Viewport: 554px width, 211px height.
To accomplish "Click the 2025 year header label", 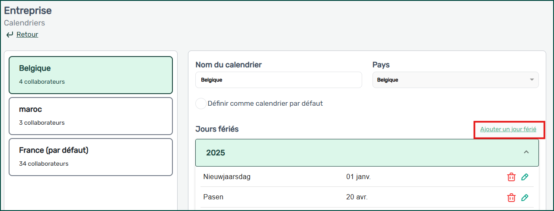I will click(216, 153).
